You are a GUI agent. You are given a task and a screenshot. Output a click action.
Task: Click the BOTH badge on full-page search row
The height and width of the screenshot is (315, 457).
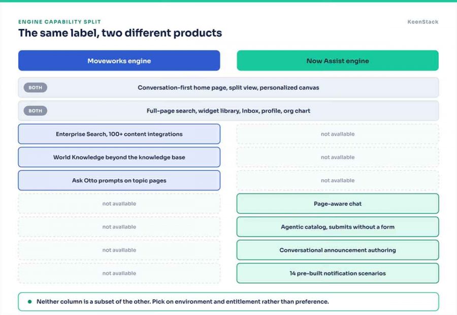pos(35,111)
